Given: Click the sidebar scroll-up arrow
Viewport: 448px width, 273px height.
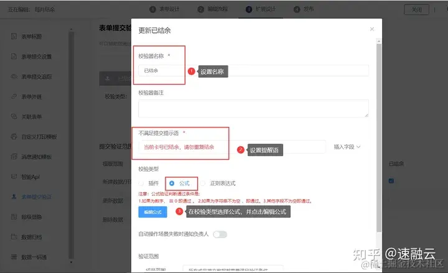Looking at the screenshot, I should [71, 29].
